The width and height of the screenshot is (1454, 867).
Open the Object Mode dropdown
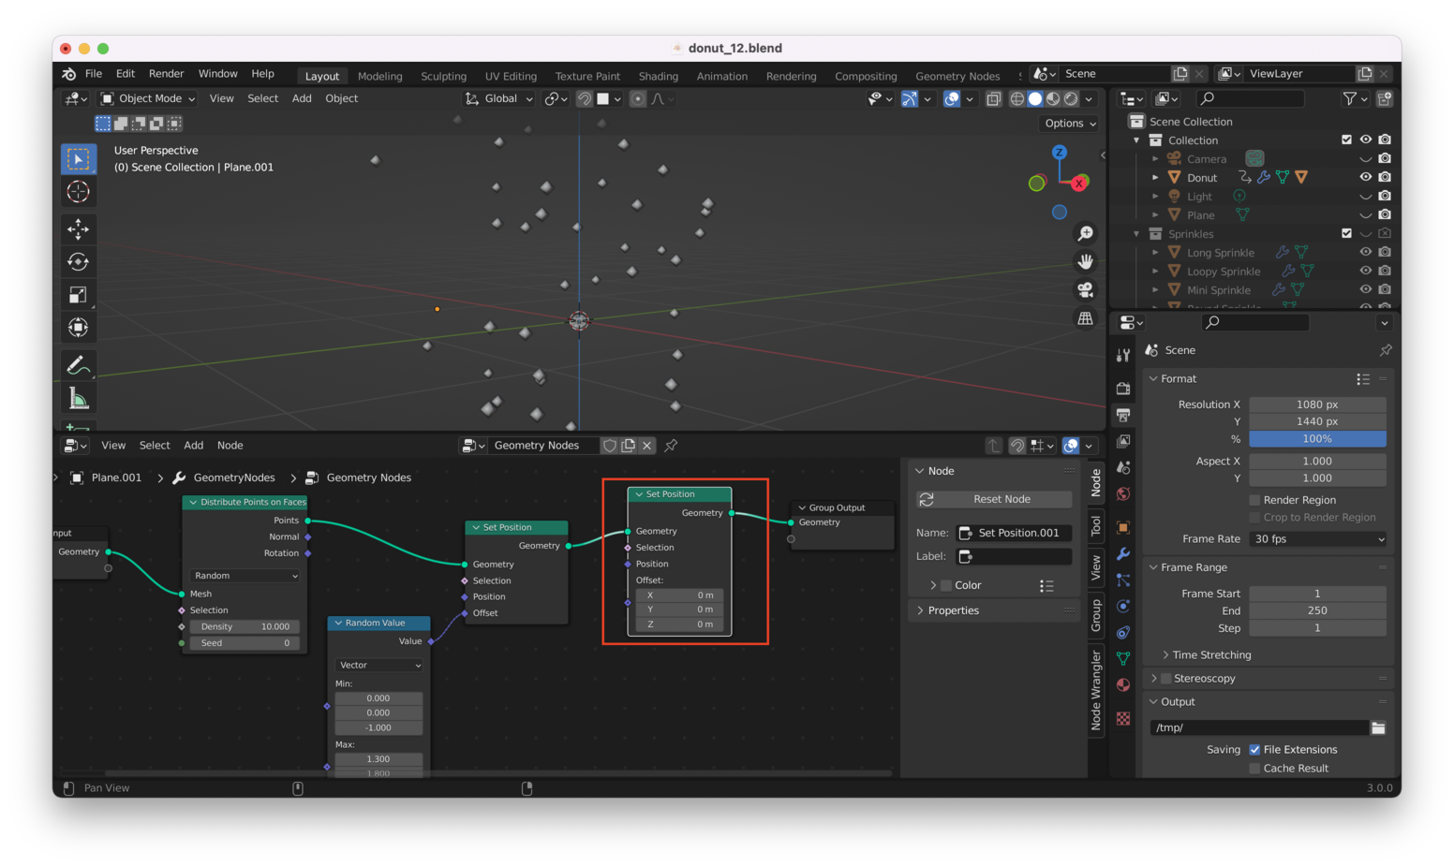(148, 98)
